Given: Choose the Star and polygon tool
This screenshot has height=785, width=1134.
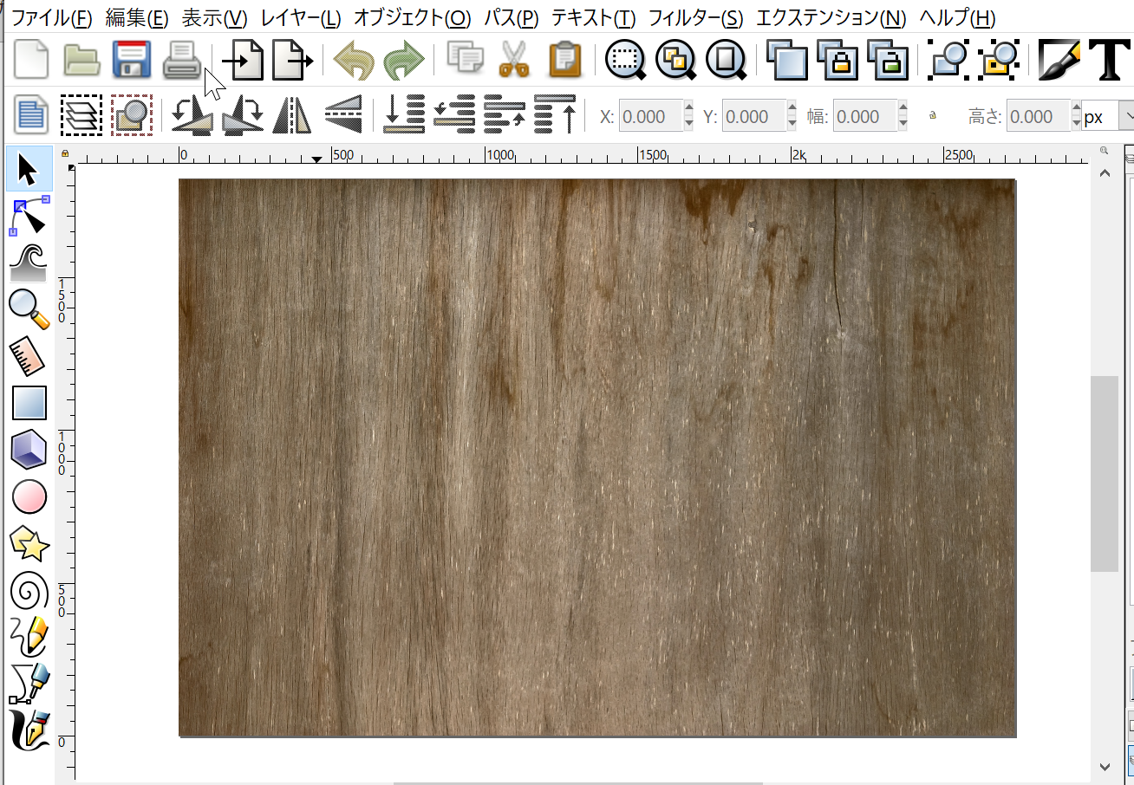Looking at the screenshot, I should pos(29,543).
